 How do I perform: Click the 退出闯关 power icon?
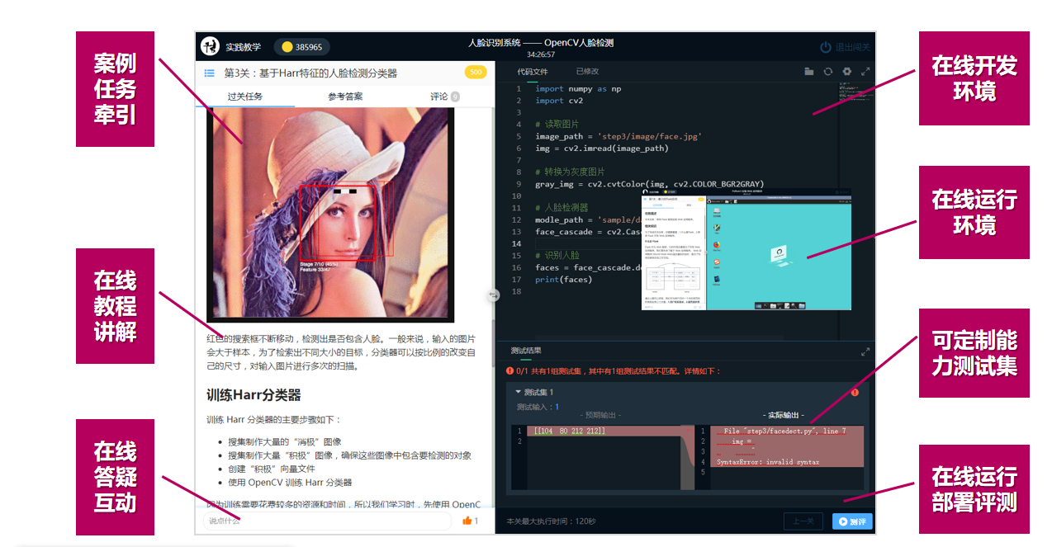click(826, 47)
